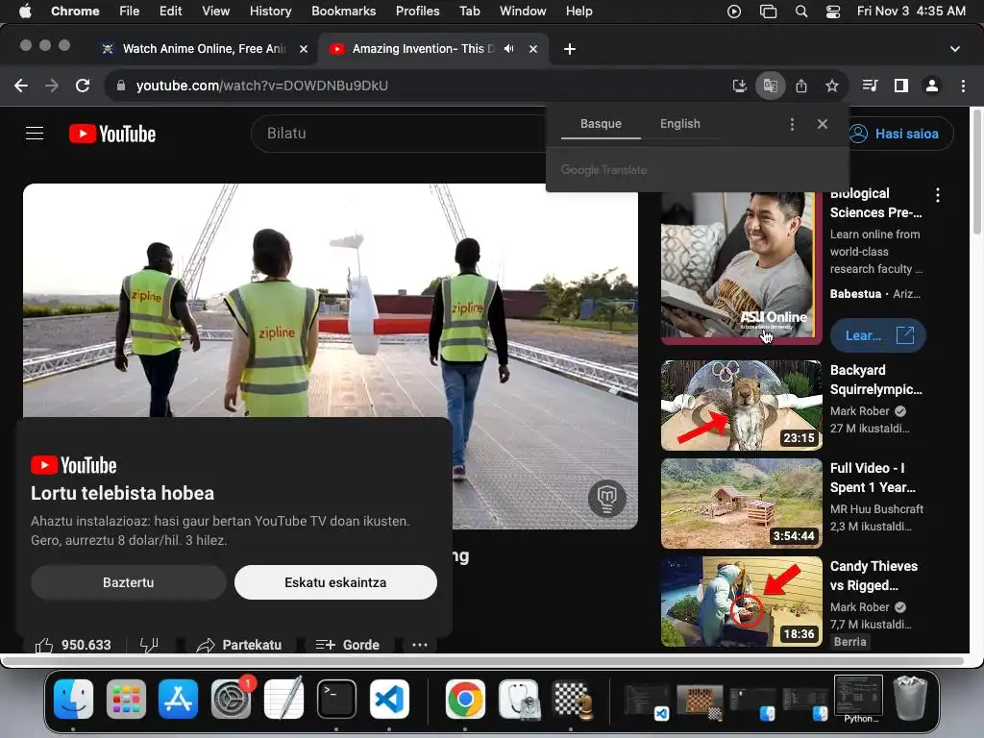The image size is (984, 738).
Task: Open the View menu
Action: click(215, 12)
